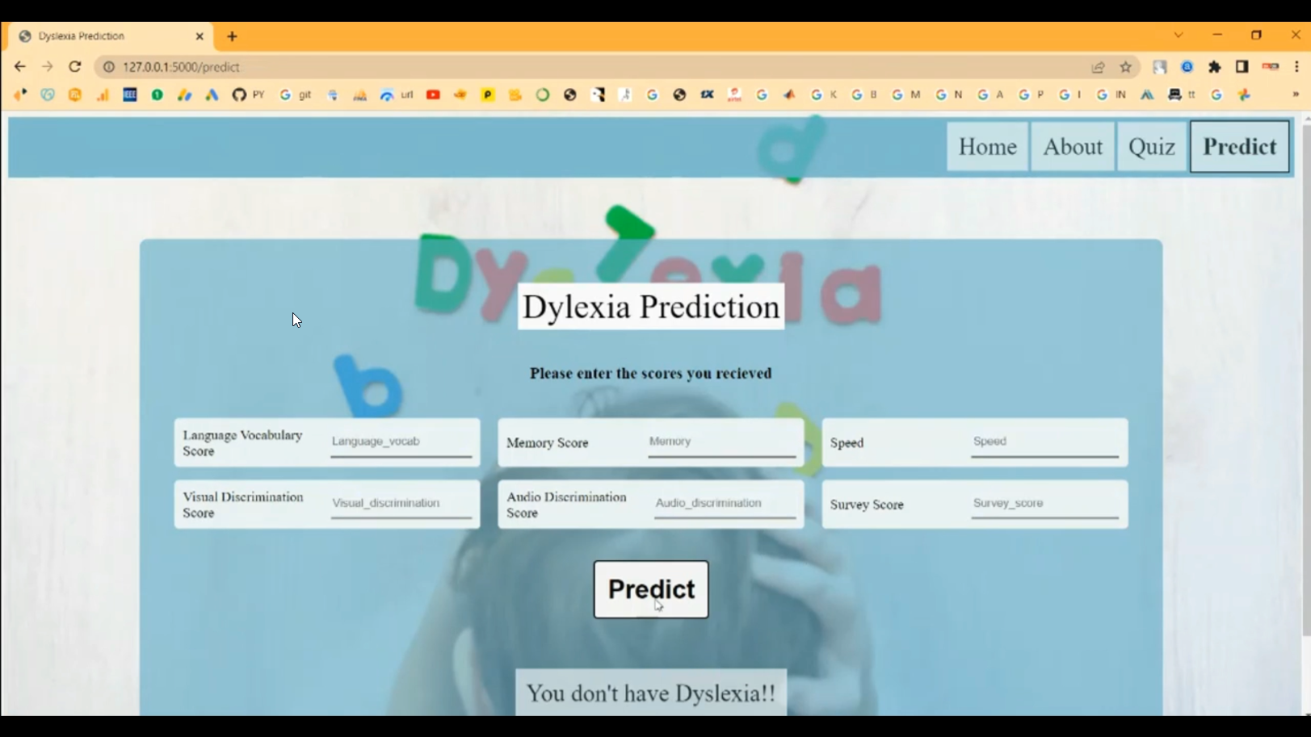Open the Google N bookmark
Viewport: 1311px width, 737px height.
point(949,94)
